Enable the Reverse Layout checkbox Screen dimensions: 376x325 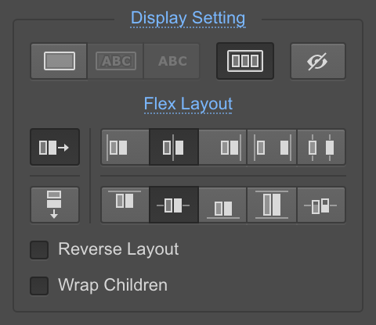coord(39,250)
